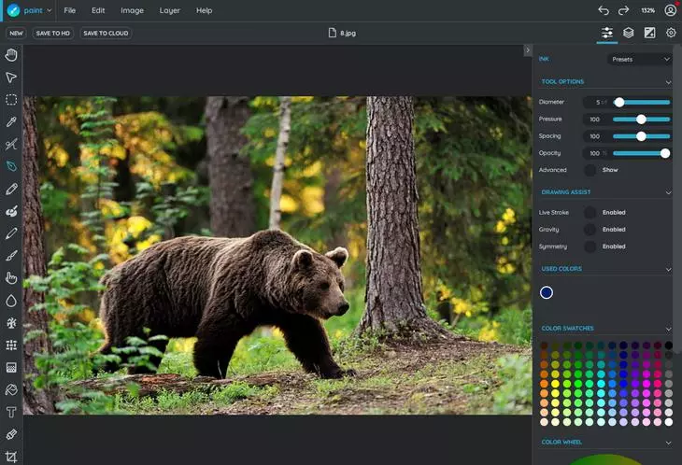
Task: Select the Crop tool
Action: [11, 457]
